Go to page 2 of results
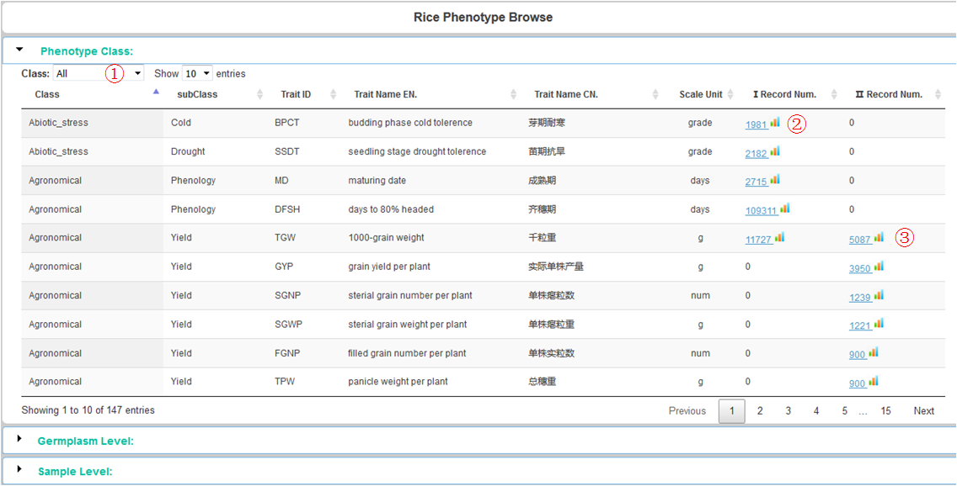This screenshot has height=486, width=957. click(x=760, y=411)
